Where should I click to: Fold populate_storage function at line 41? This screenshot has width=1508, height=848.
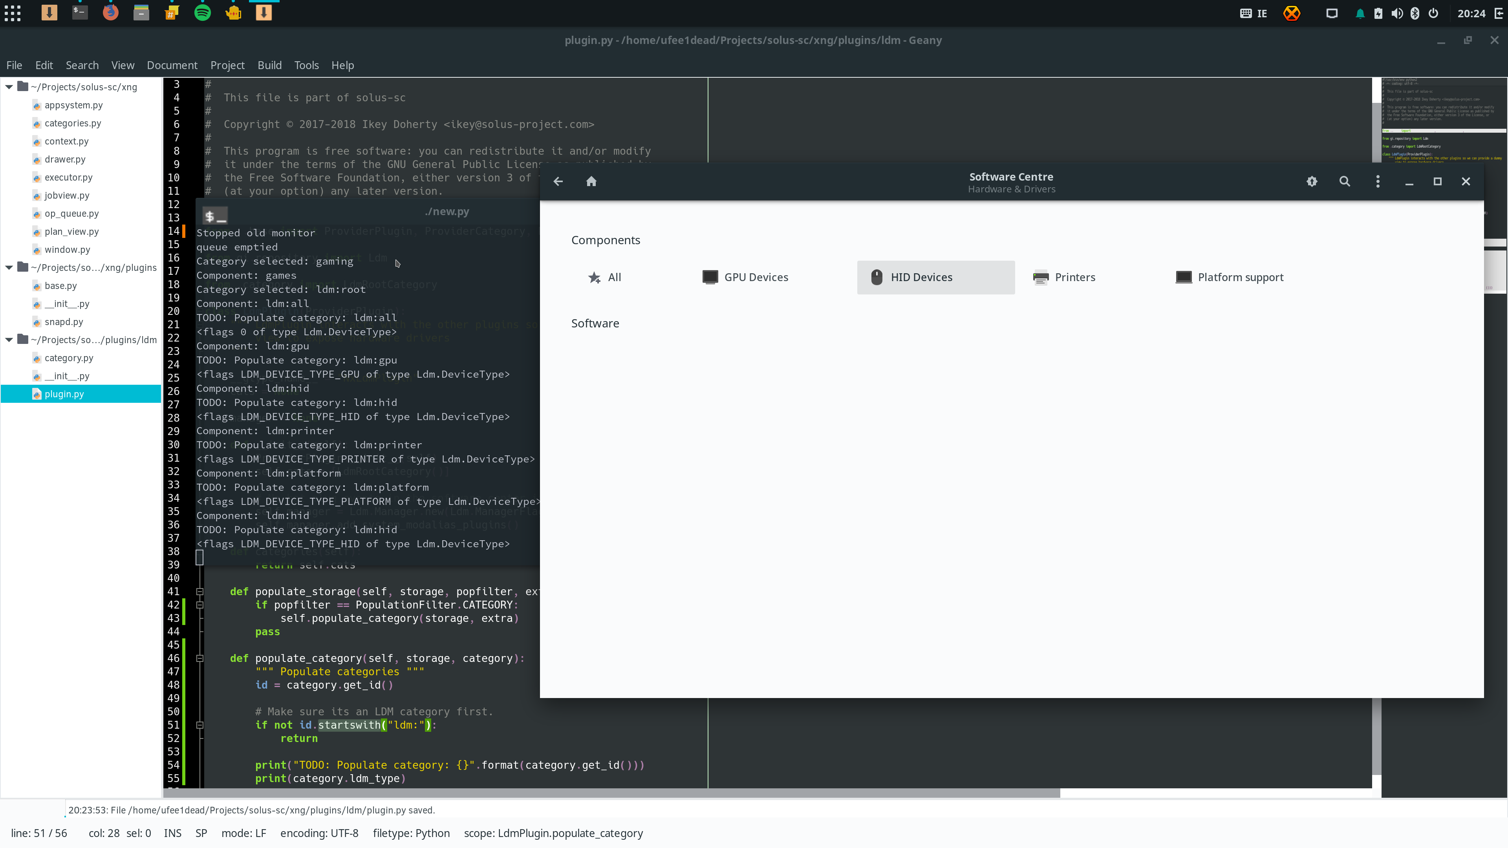[199, 592]
